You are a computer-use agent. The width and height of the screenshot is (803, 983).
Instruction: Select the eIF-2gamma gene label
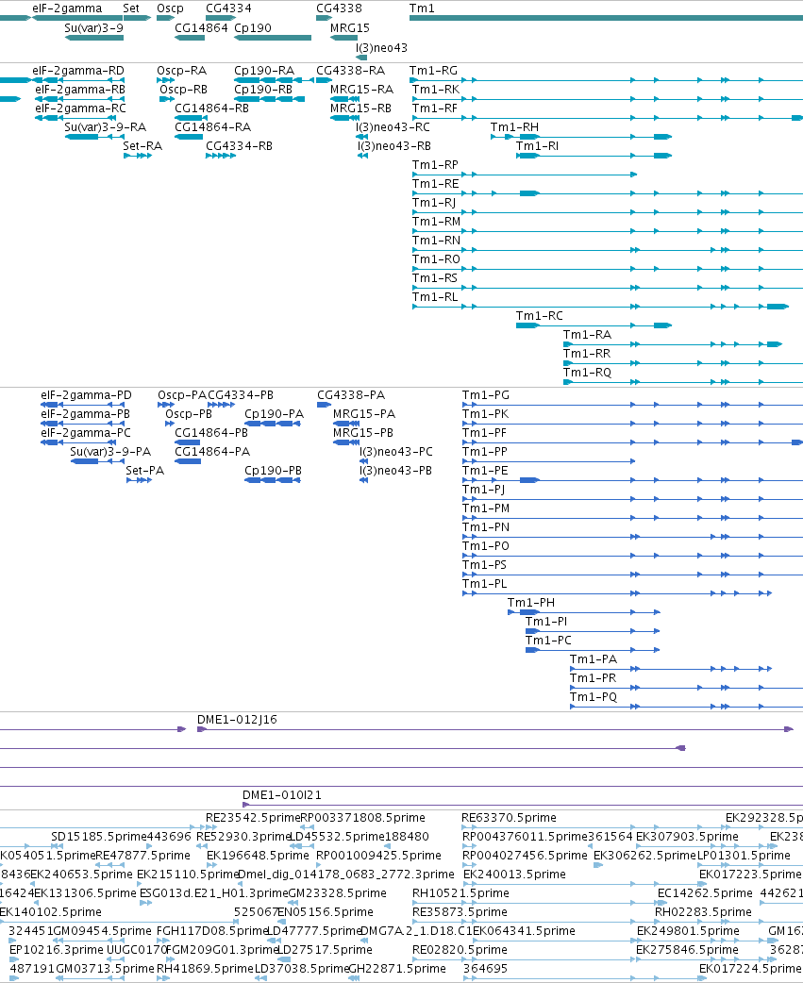click(x=67, y=8)
